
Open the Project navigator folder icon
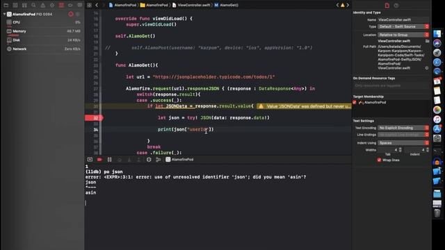click(6, 5)
